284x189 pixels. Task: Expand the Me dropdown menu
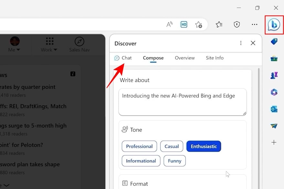click(x=15, y=45)
